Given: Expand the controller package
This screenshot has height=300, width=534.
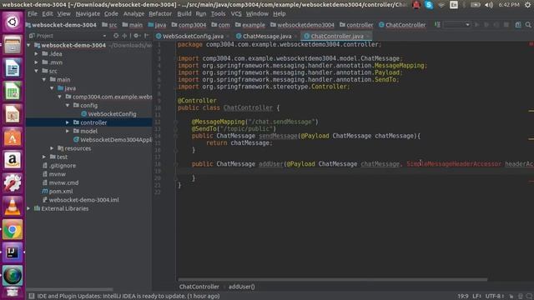Looking at the screenshot, I should (x=67, y=122).
